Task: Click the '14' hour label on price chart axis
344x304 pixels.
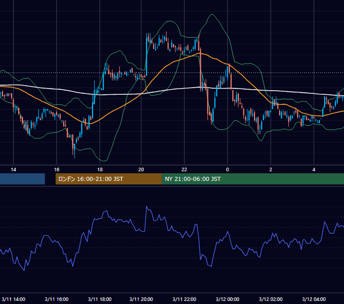Action: [x=13, y=170]
